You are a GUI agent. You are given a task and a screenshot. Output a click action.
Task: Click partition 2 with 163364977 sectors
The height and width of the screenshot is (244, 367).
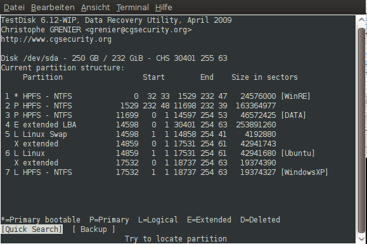click(x=141, y=106)
